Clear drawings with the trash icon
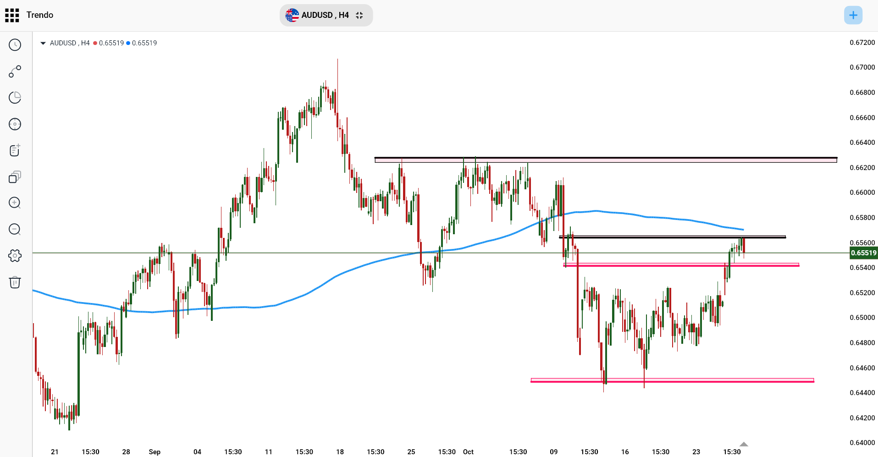878x457 pixels. 15,283
